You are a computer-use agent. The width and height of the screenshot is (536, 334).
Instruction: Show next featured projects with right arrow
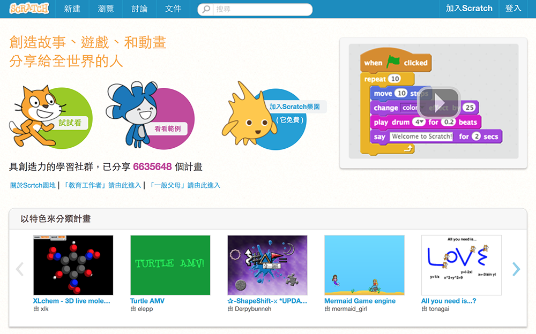click(516, 269)
